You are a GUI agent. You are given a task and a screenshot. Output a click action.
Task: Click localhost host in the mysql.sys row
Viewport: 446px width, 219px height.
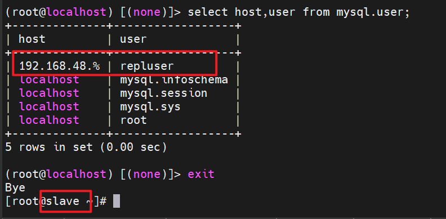click(x=49, y=106)
